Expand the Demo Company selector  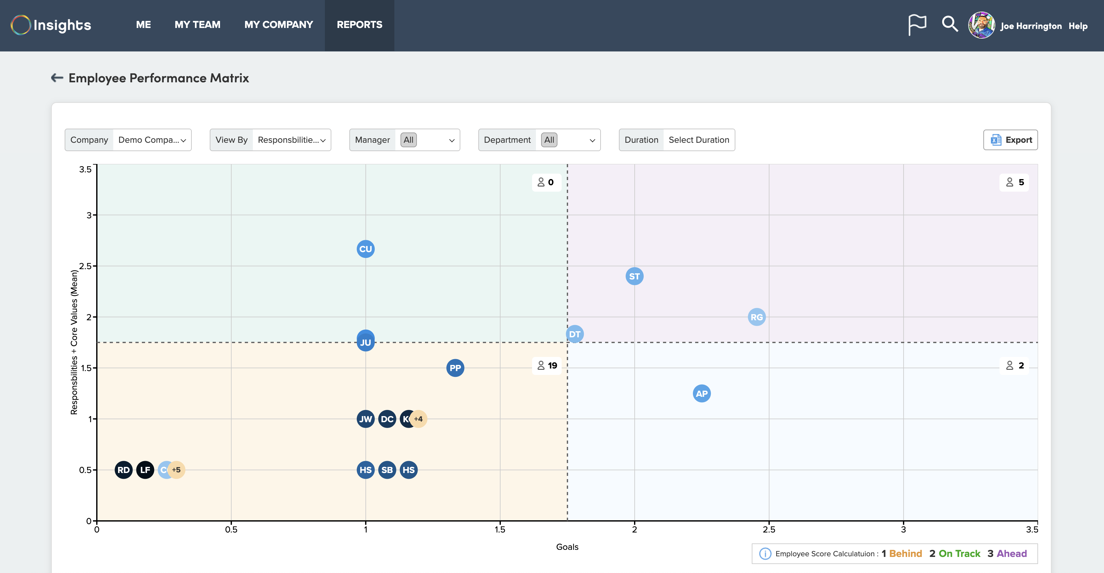(152, 140)
